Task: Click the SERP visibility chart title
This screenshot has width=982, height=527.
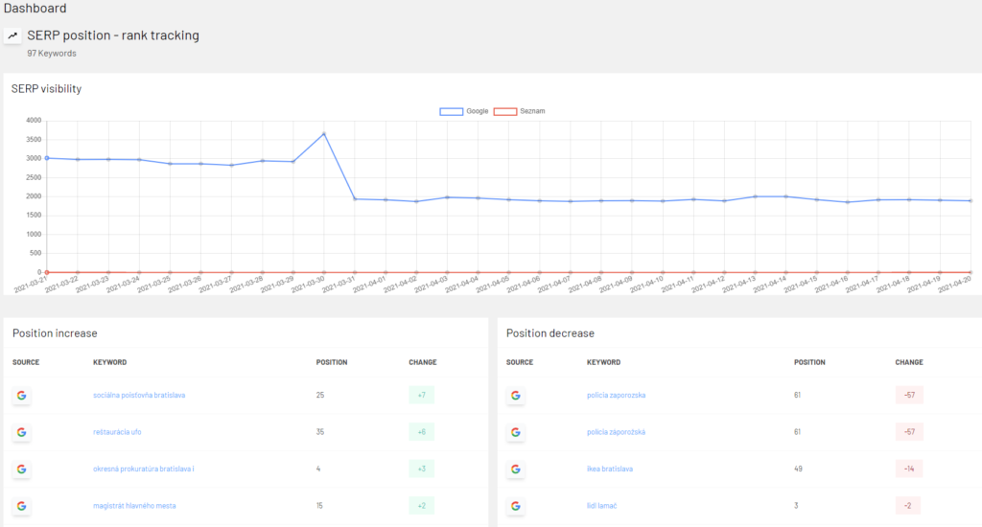Action: tap(46, 89)
